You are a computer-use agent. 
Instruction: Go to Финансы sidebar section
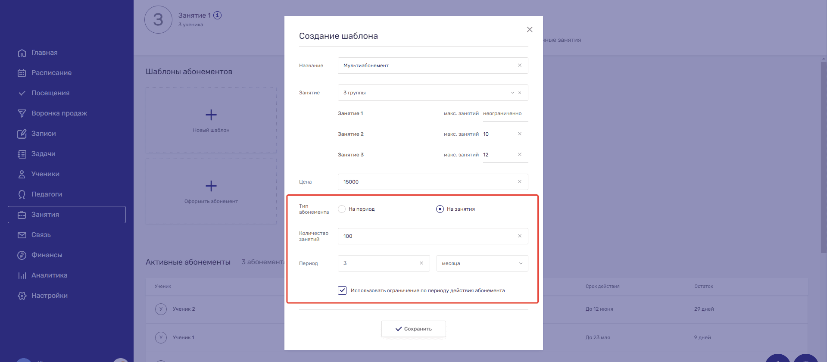47,255
